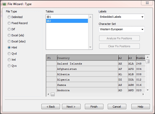The image size is (155, 114).
Task: Click the Next > button
Action: point(71,107)
